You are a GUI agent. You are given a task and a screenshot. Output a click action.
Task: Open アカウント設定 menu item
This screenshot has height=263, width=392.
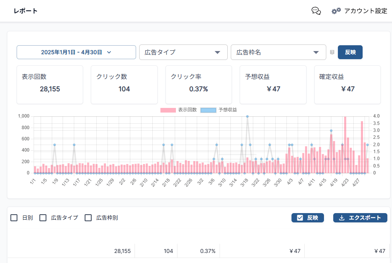[x=365, y=11]
